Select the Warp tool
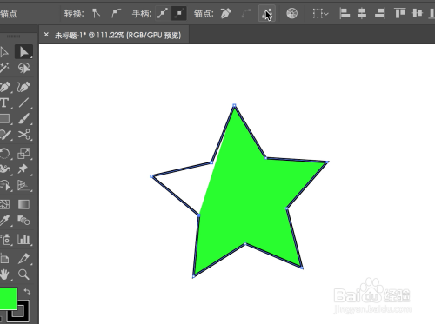The height and width of the screenshot is (324, 435). coord(4,169)
